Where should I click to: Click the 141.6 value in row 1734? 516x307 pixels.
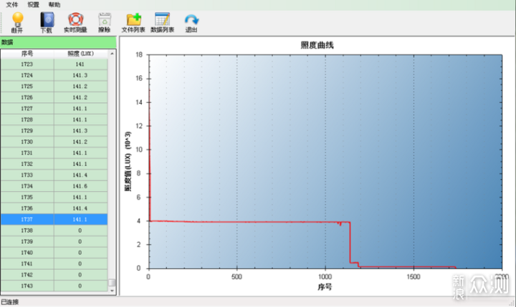tap(80, 186)
